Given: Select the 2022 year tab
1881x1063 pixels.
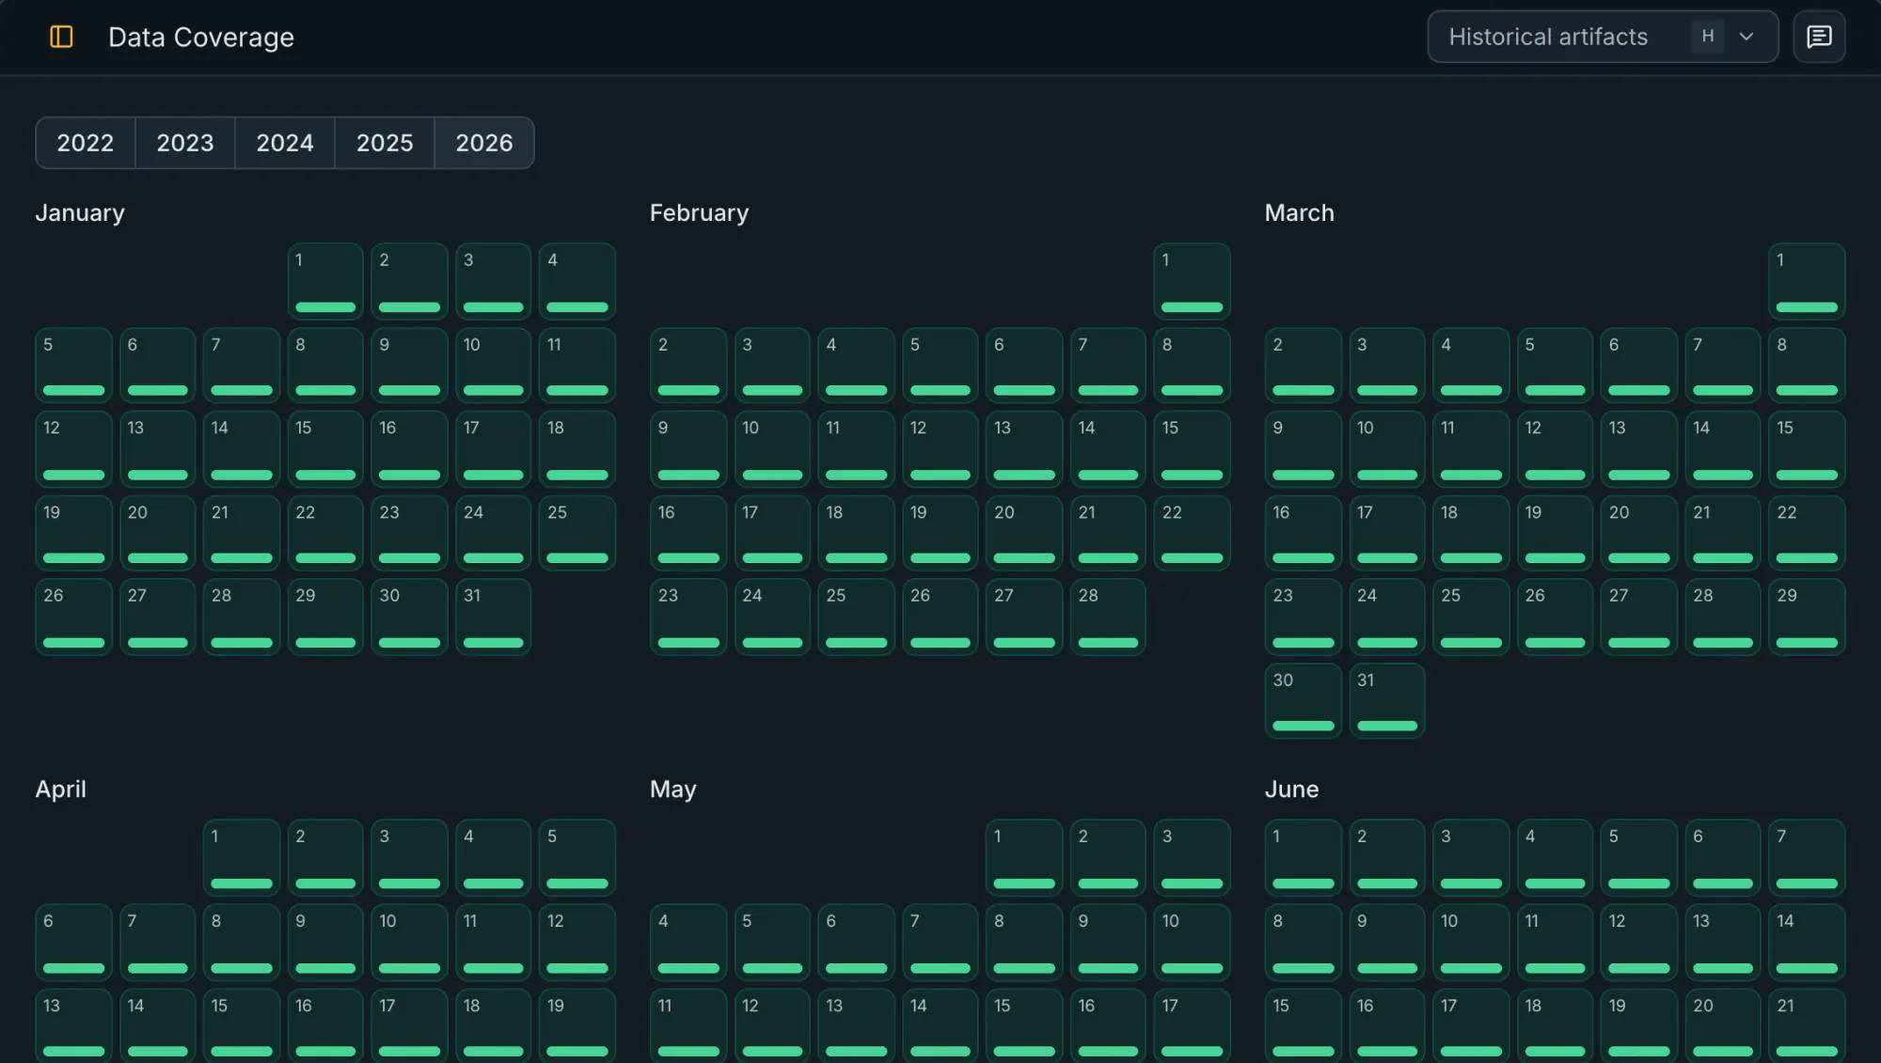Looking at the screenshot, I should point(86,143).
